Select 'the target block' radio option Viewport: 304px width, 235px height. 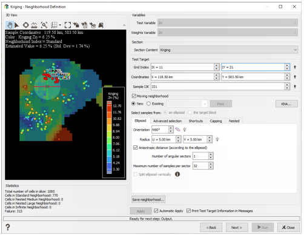pyautogui.click(x=190, y=113)
